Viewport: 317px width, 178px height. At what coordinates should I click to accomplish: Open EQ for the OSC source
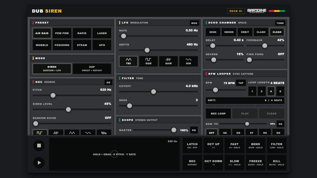coord(108,82)
